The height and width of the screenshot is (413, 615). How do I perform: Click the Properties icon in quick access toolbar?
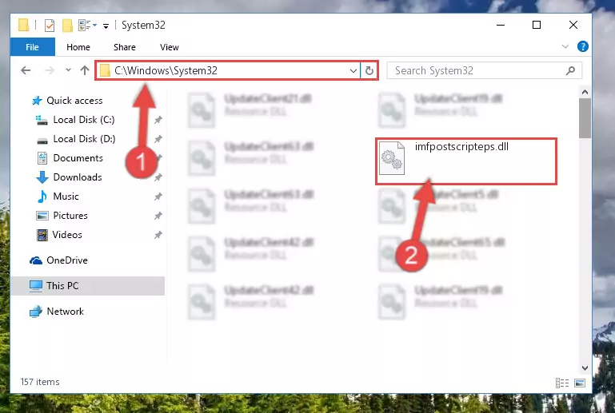pyautogui.click(x=50, y=26)
